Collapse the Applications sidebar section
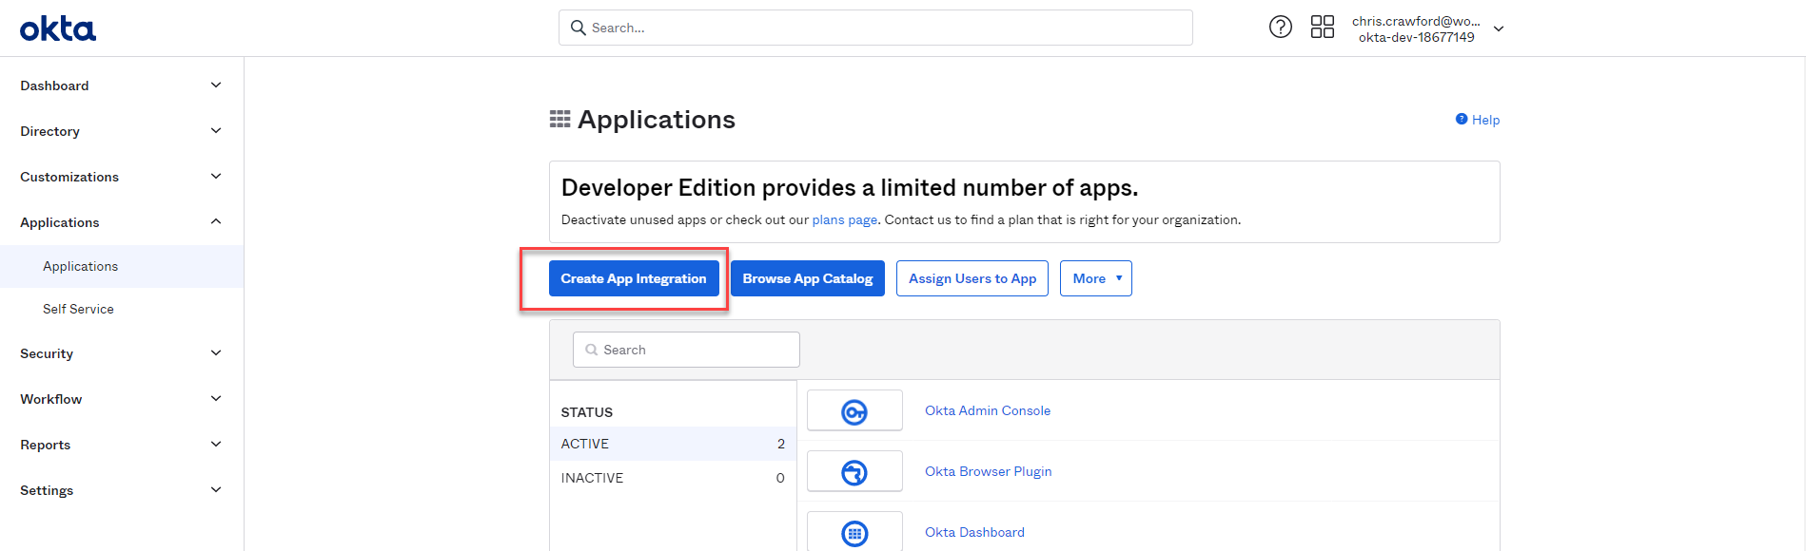Viewport: 1806px width, 551px height. [216, 222]
